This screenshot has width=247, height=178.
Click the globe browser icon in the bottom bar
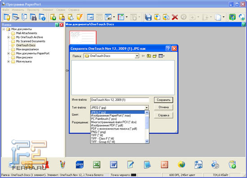(x=181, y=165)
